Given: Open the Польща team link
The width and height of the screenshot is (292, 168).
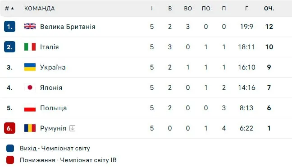Looking at the screenshot, I should [x=54, y=108].
